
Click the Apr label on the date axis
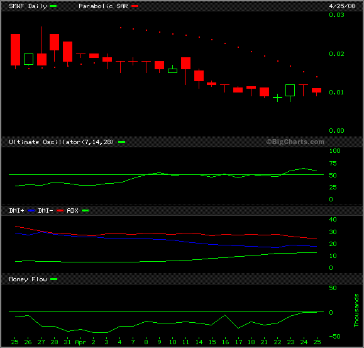[x=80, y=342]
